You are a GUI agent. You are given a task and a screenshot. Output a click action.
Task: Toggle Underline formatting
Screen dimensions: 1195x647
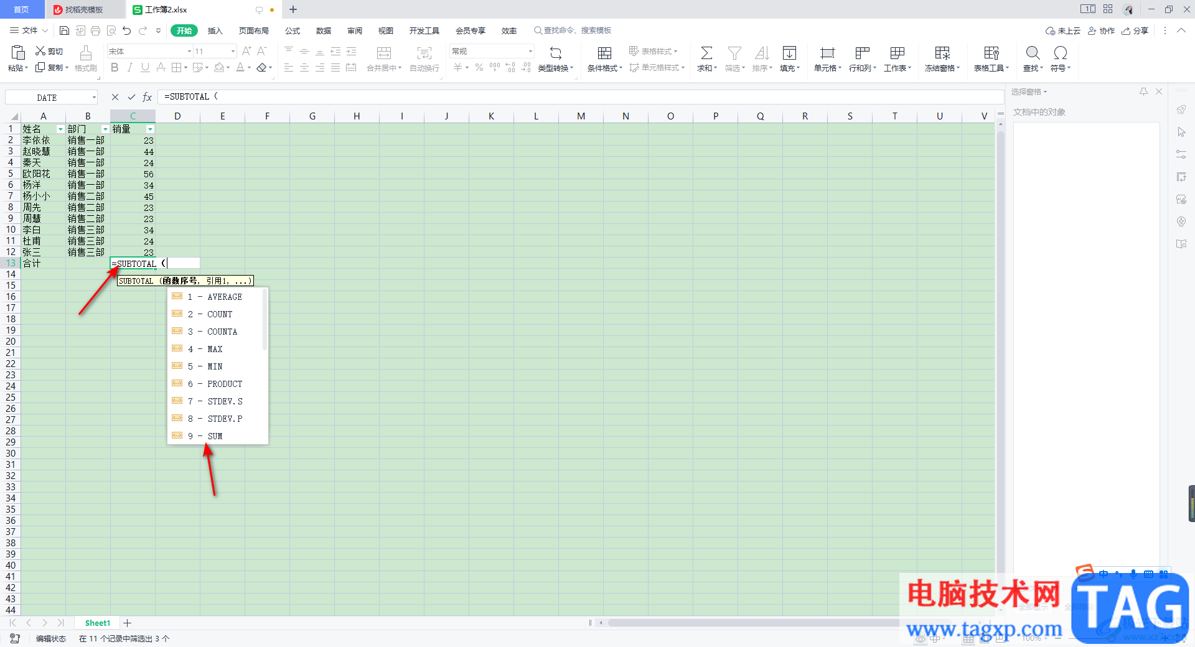145,67
